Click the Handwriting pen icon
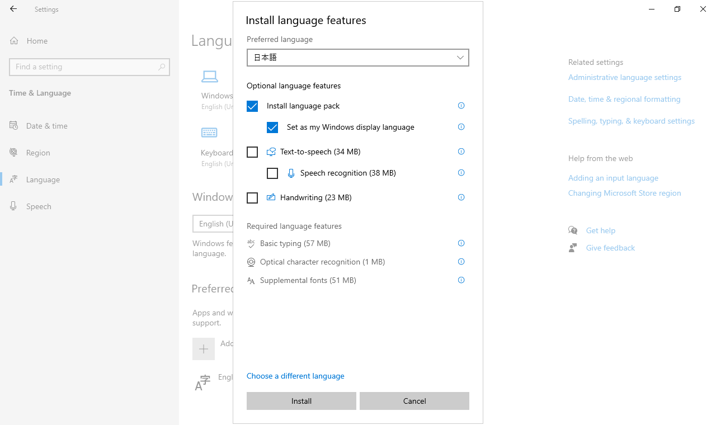The height and width of the screenshot is (425, 716). point(271,197)
